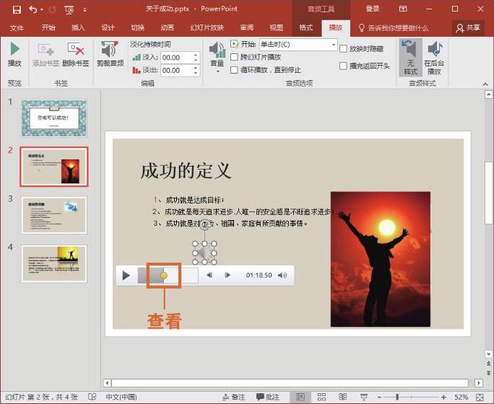Skip forward 0.25 seconds in audio
Viewport: 494px width, 404px height.
coord(227,275)
